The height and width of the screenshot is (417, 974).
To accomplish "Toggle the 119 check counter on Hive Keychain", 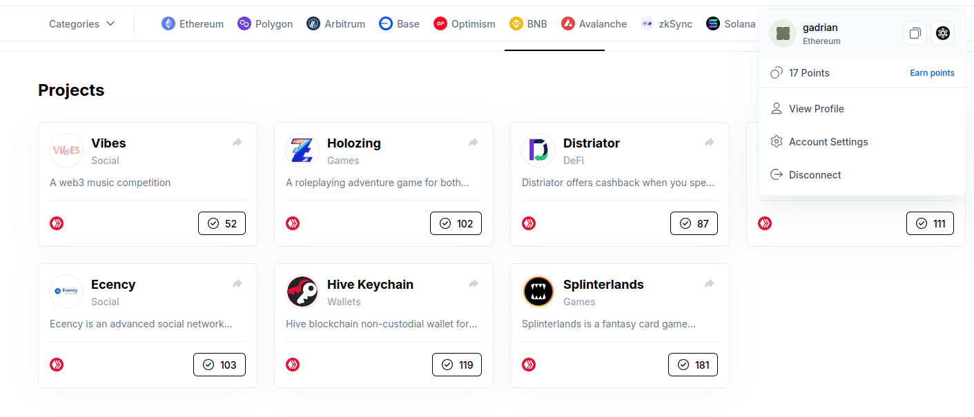I will coord(457,365).
